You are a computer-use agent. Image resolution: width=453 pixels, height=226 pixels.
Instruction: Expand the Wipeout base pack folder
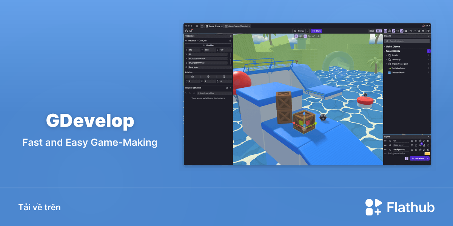[387, 64]
